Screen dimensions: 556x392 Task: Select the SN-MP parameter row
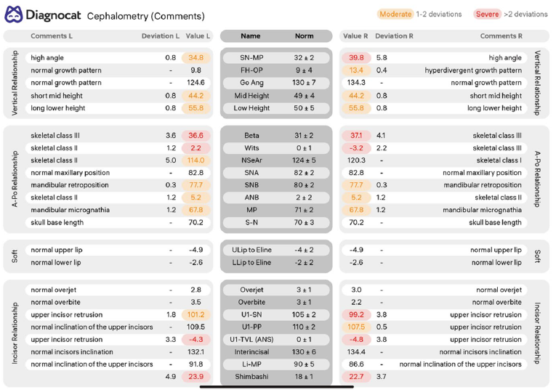(276, 58)
